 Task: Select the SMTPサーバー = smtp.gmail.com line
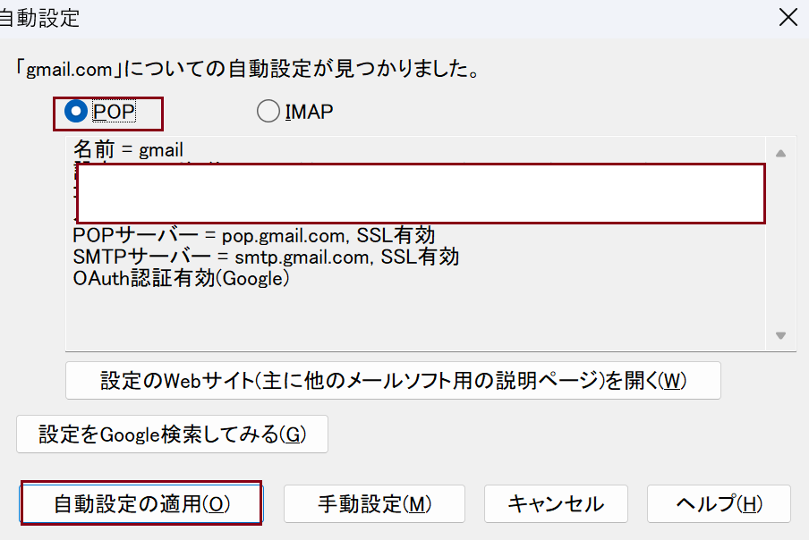click(266, 257)
